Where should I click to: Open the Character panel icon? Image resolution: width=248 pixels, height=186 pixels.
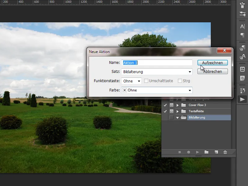[242, 26]
